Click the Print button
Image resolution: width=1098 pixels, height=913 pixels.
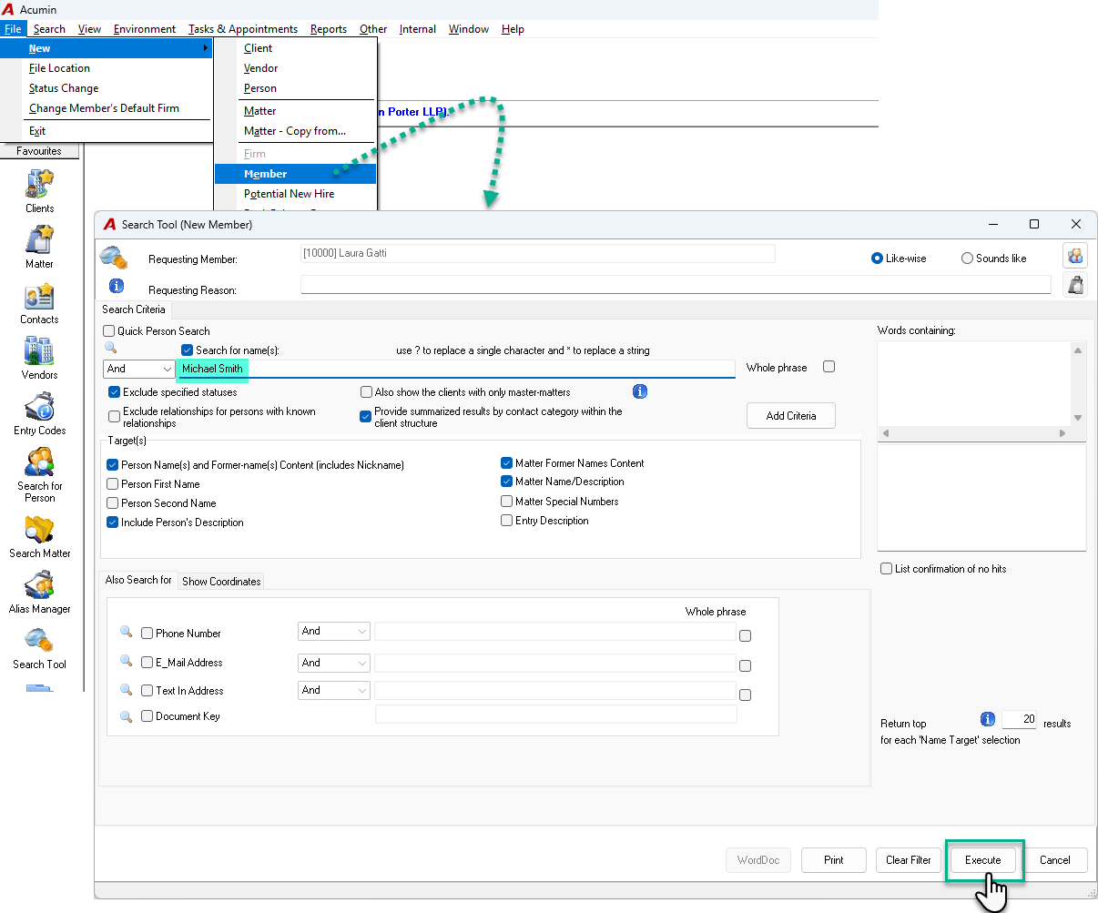pos(834,860)
